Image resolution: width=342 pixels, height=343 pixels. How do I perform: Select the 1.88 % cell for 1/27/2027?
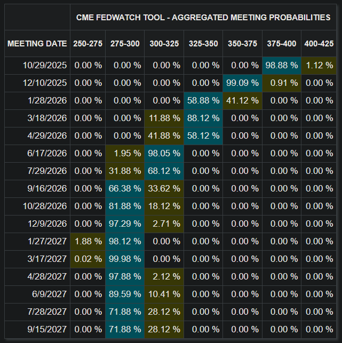(88, 242)
